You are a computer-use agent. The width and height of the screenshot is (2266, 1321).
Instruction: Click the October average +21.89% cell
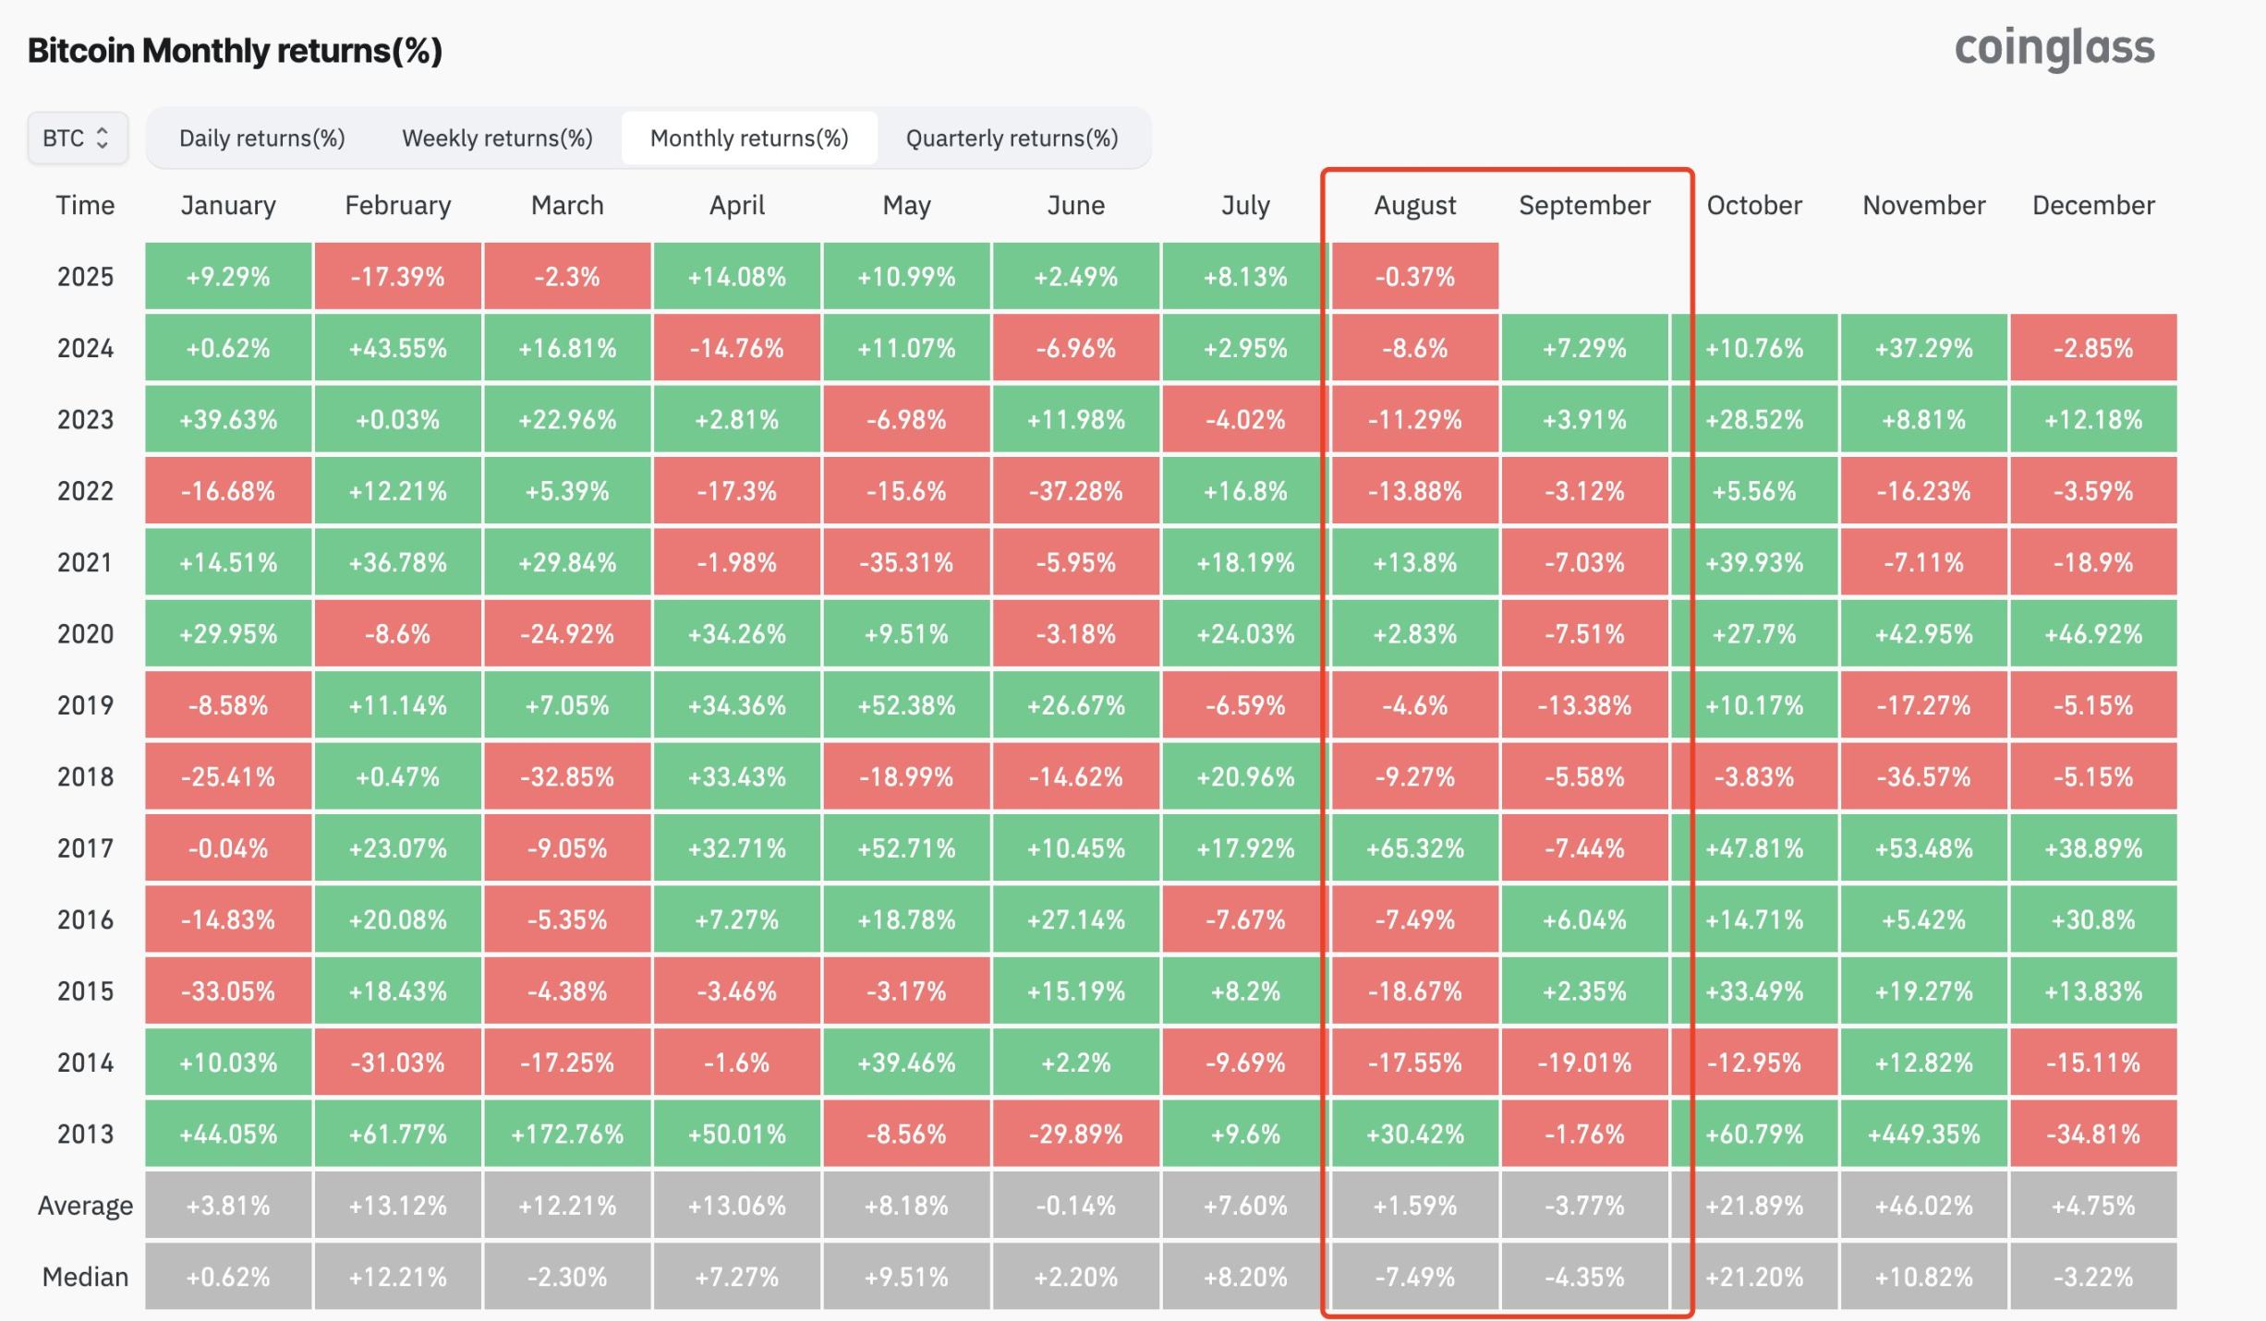(1753, 1206)
